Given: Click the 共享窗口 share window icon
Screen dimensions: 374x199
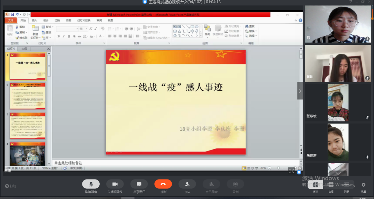Looking at the screenshot, I should pos(139,184).
